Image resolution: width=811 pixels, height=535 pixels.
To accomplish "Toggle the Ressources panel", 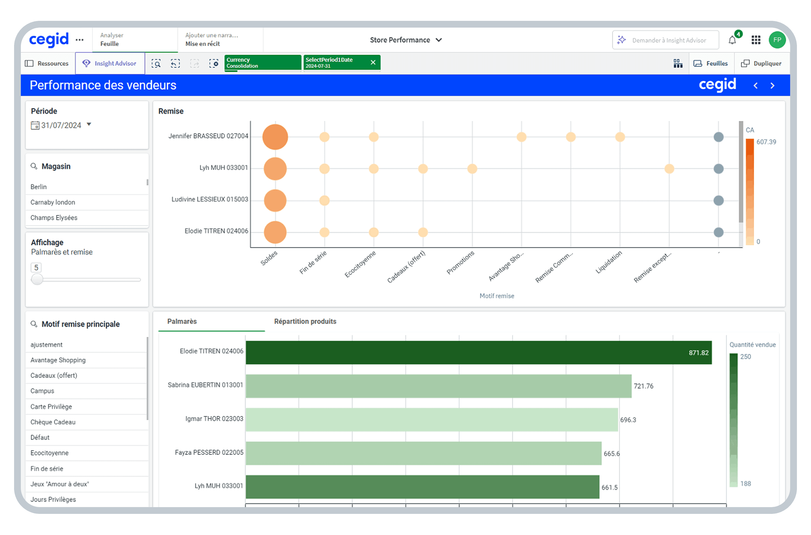I will [47, 63].
